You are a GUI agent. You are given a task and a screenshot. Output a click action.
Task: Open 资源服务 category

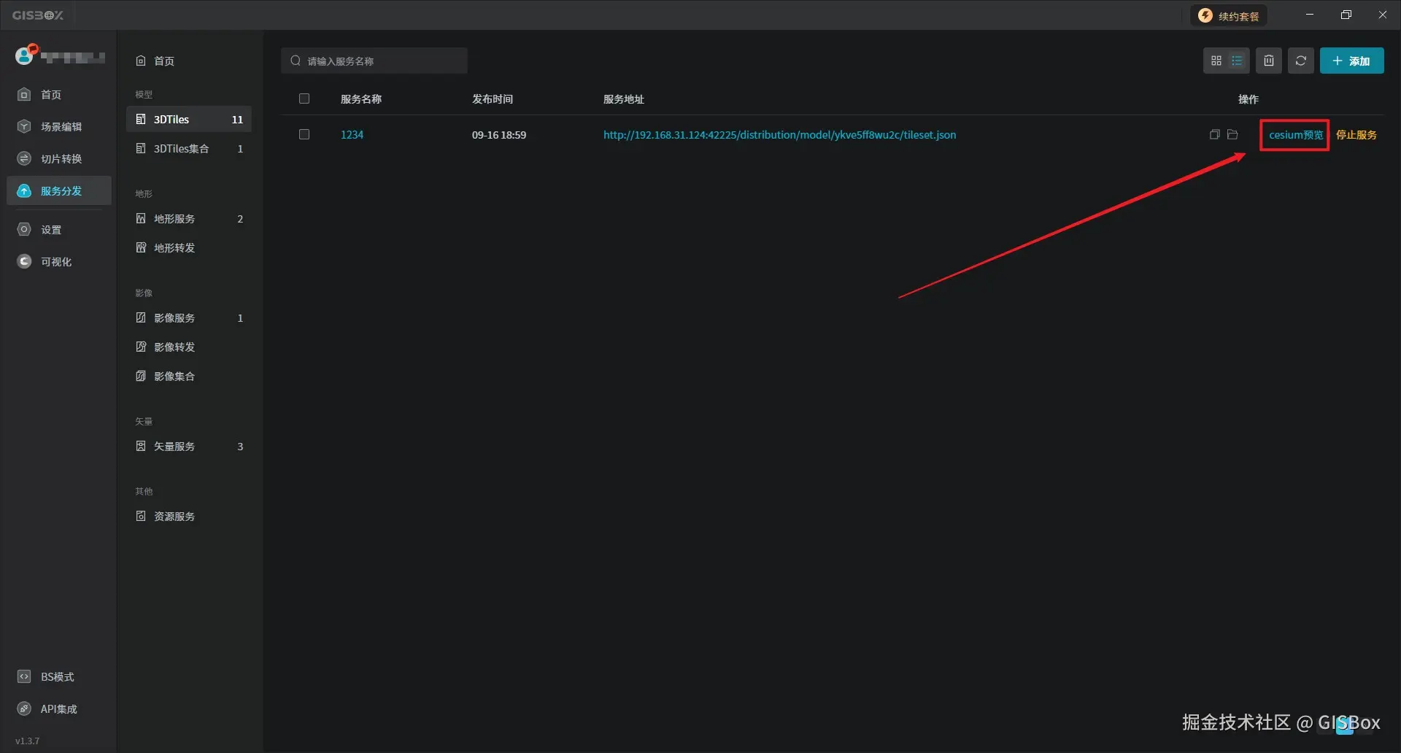pyautogui.click(x=188, y=517)
